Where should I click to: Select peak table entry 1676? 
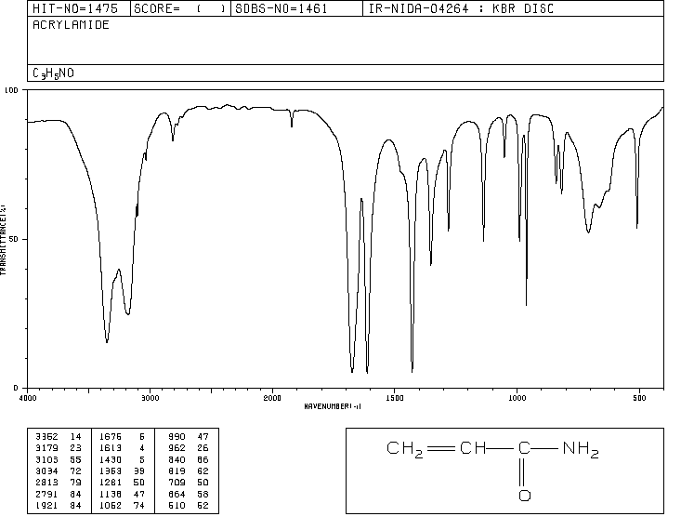coord(111,436)
